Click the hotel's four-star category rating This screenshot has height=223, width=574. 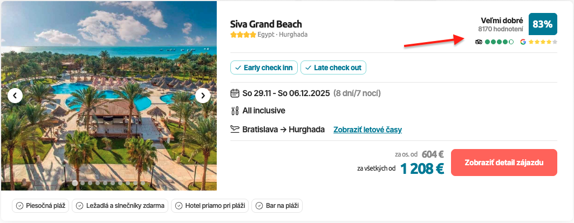pos(243,35)
